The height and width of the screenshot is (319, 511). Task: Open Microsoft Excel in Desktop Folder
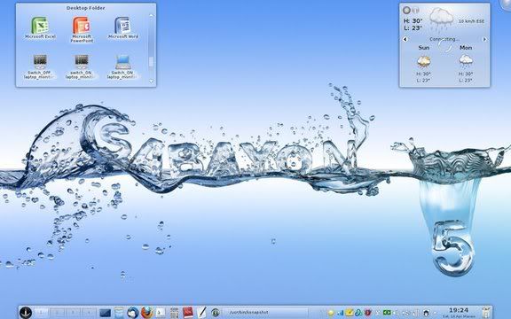pyautogui.click(x=40, y=28)
